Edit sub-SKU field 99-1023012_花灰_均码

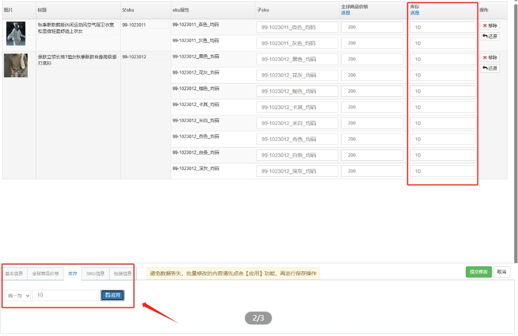click(297, 75)
